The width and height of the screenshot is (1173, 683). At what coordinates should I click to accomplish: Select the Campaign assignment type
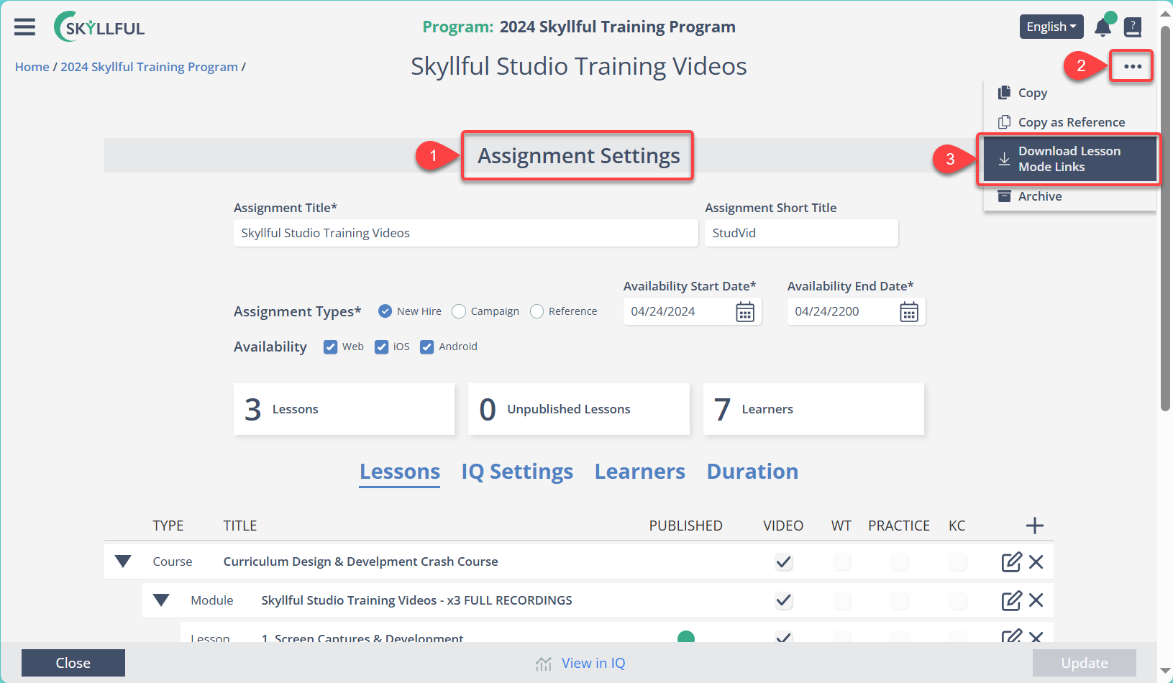(x=459, y=311)
